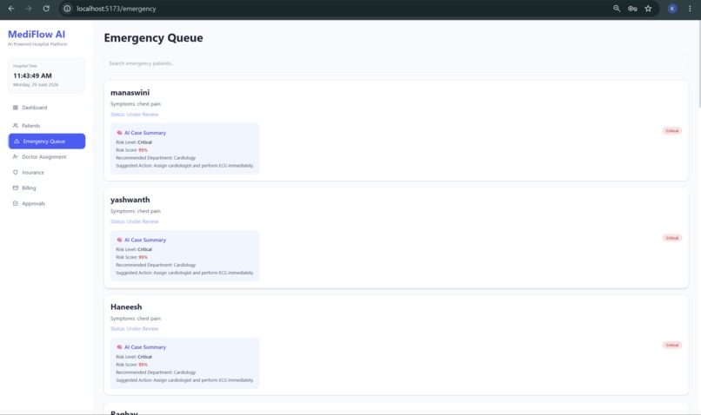Open Doctor Assignment in the sidebar

[46, 156]
